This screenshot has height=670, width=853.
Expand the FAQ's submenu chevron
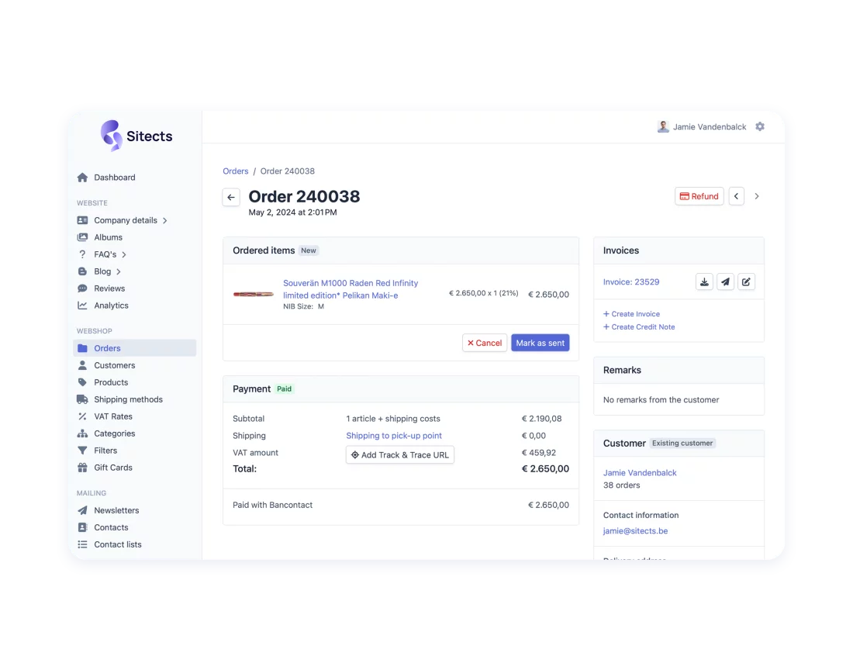tap(124, 254)
